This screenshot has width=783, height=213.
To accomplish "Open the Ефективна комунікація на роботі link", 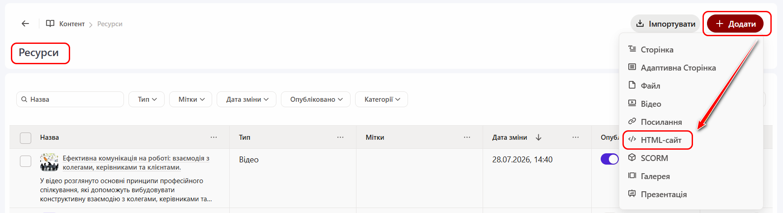I will tap(136, 163).
